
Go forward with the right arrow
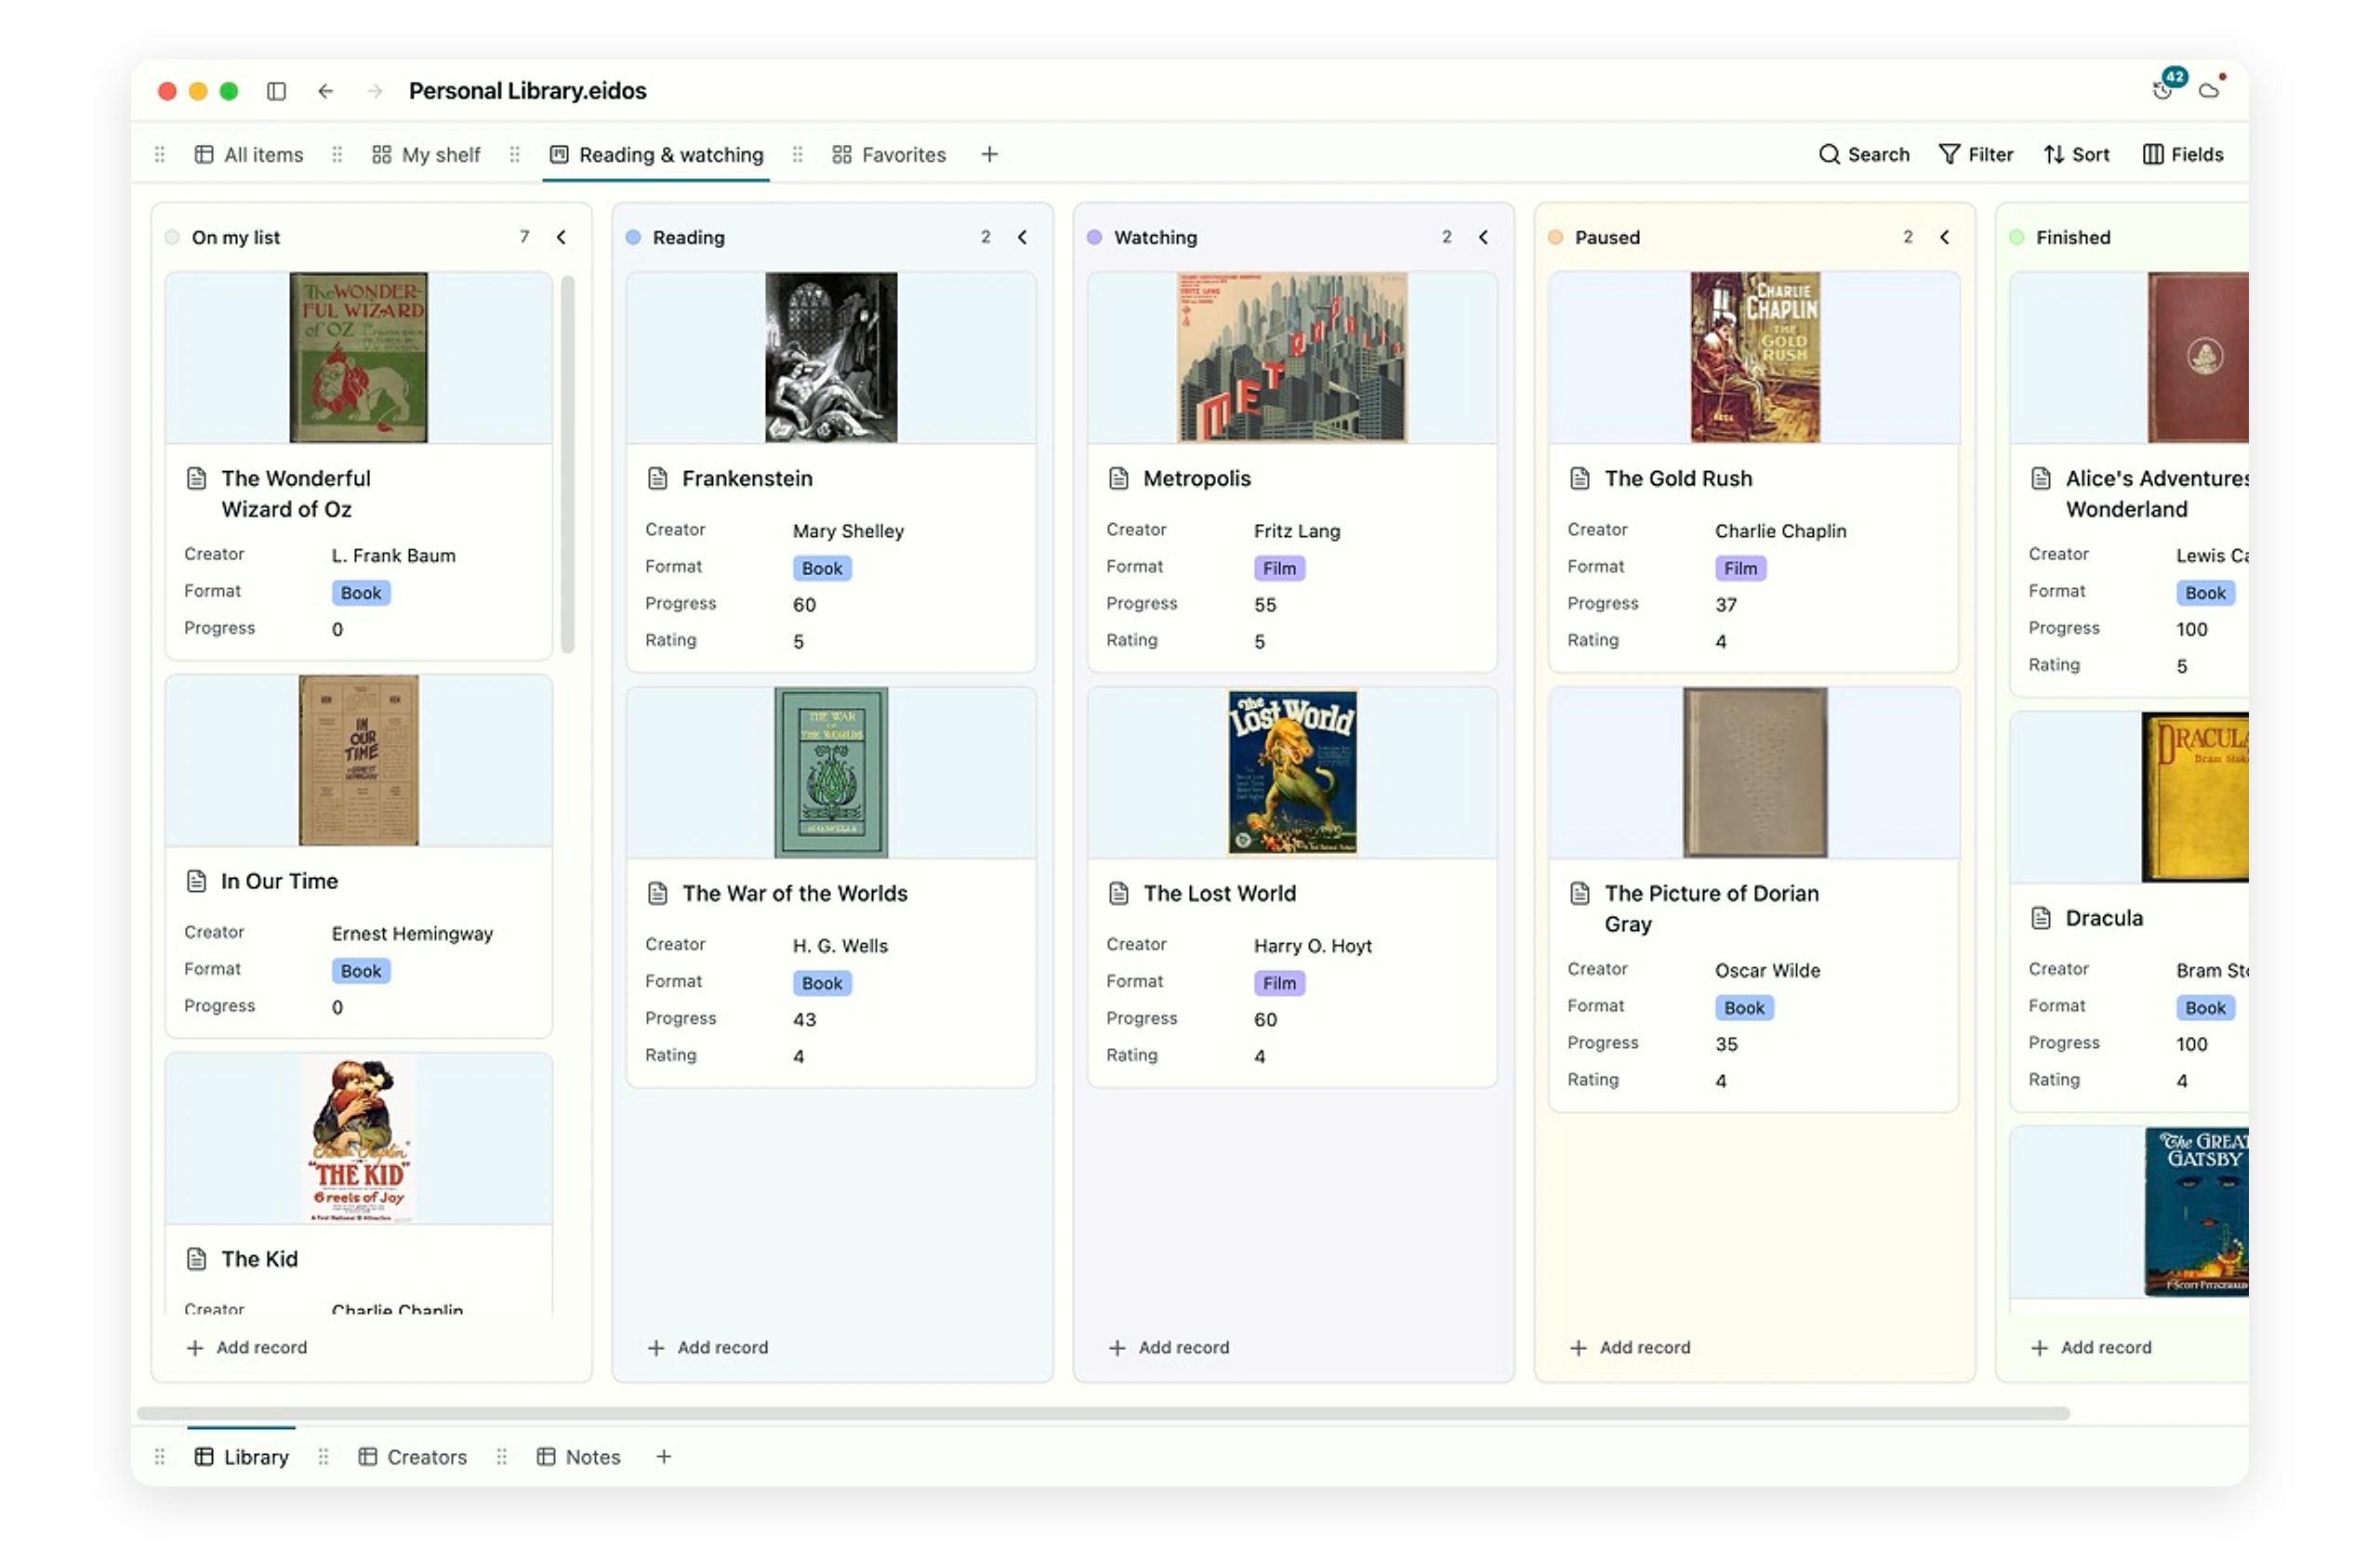[375, 91]
